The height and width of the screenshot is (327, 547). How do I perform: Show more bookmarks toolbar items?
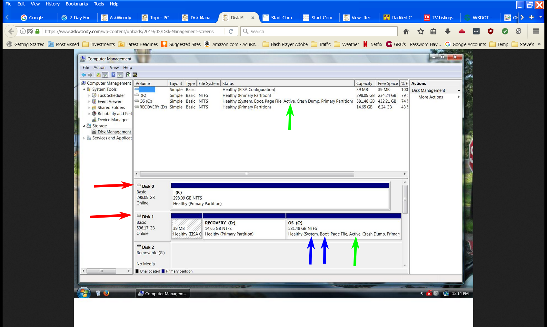tap(539, 44)
